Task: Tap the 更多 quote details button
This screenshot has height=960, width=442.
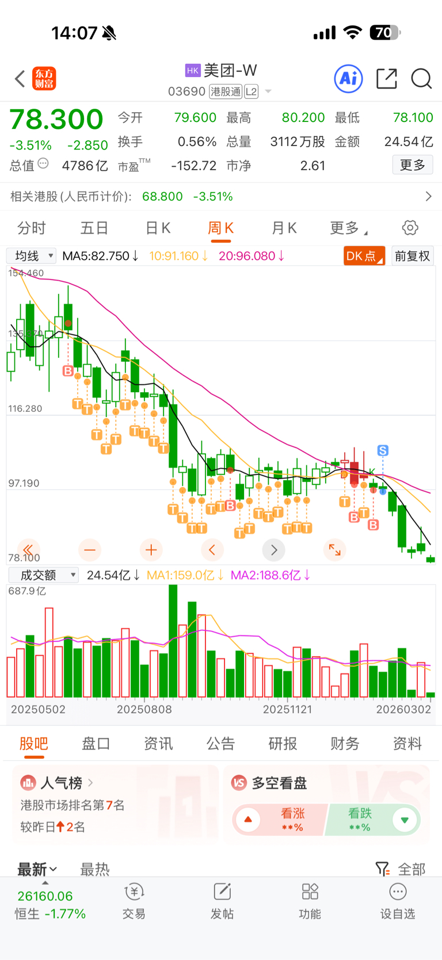Action: pos(413,165)
